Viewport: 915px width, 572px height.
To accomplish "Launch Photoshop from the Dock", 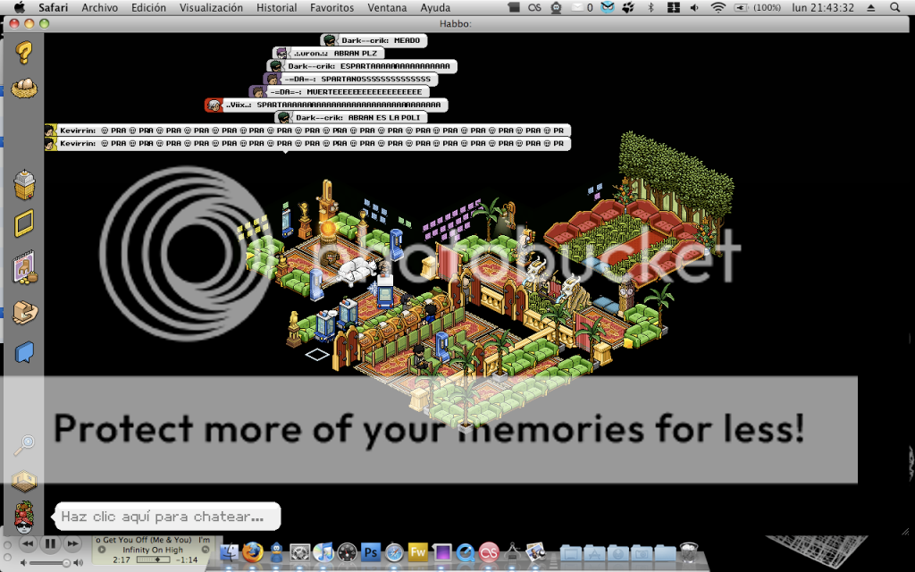I will tap(371, 552).
